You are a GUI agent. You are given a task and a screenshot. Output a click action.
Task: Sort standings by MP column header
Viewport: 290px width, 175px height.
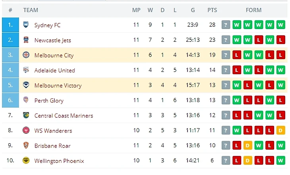point(136,10)
